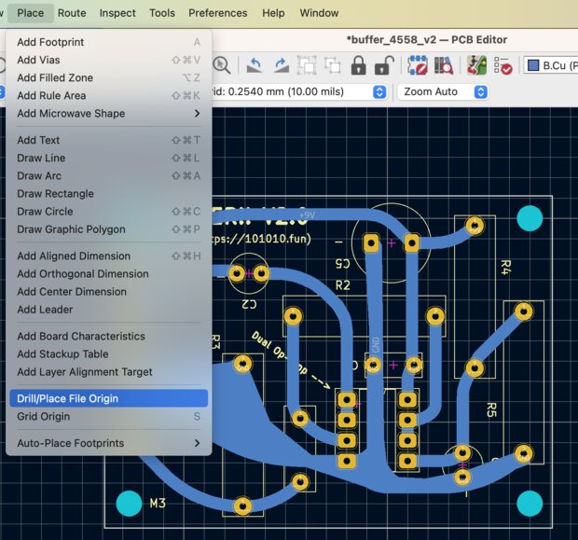Choose Add Board Characteristics
Screen dimensions: 578x540
pyautogui.click(x=109, y=336)
